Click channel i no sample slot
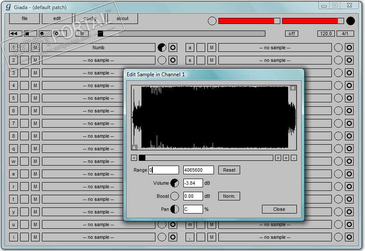The height and width of the screenshot is (251, 365). coord(99,237)
